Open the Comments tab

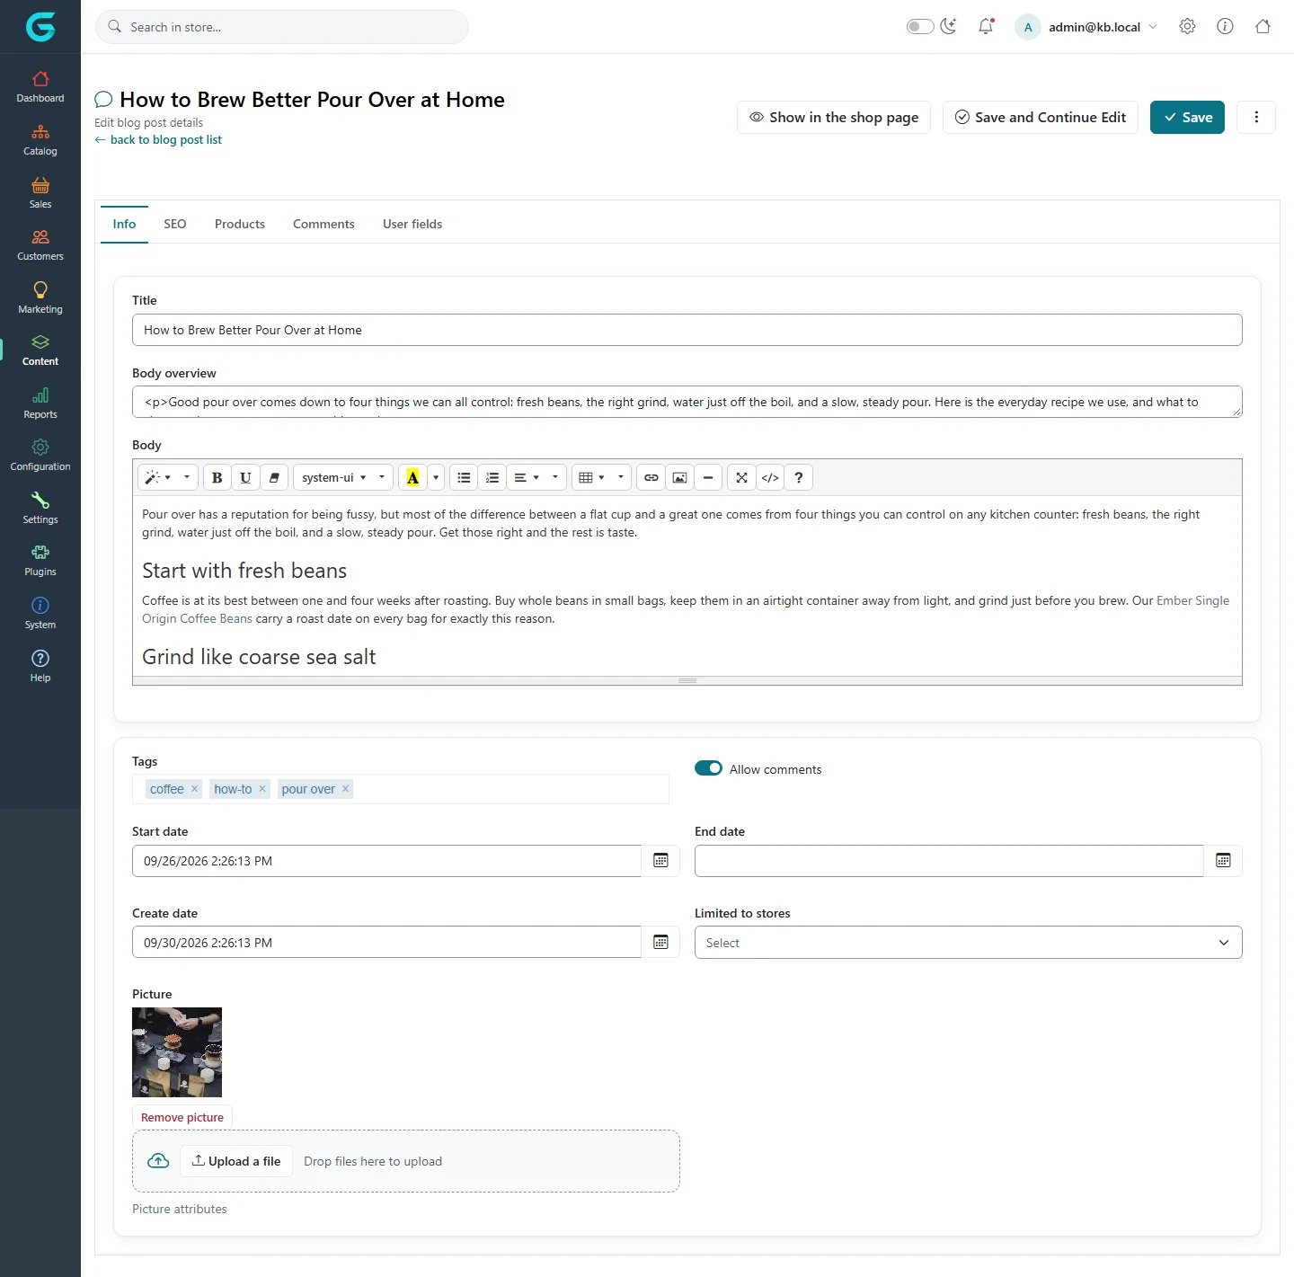pos(323,225)
